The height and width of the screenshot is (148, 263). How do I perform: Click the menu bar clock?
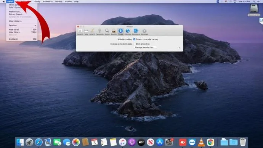pos(244,2)
